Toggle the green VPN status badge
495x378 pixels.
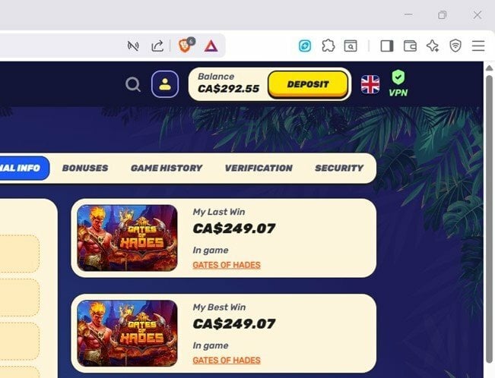point(398,83)
